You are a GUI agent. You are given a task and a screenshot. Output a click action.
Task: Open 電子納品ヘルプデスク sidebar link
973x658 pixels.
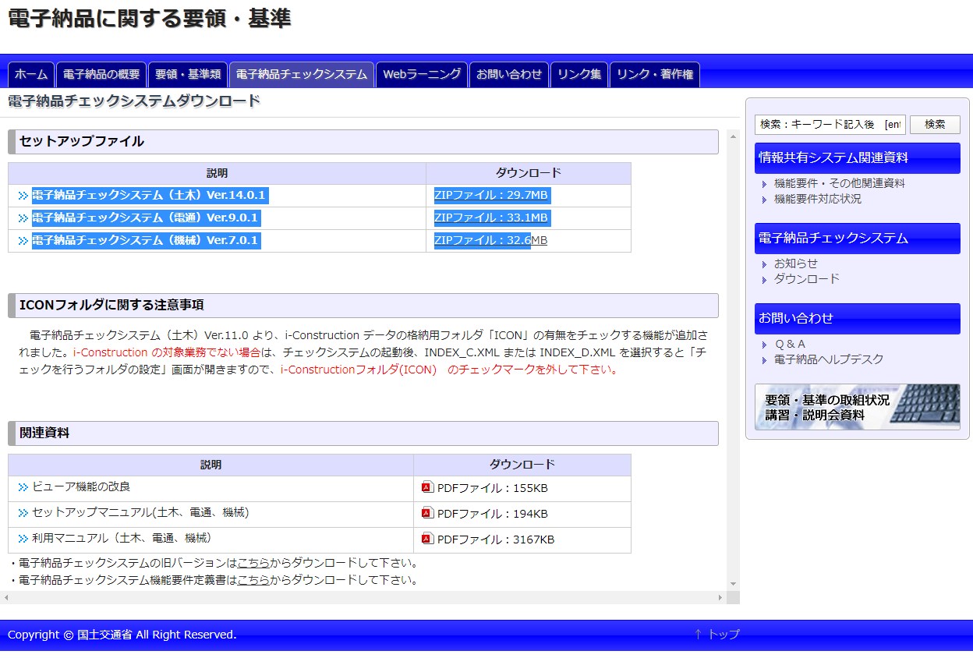pyautogui.click(x=828, y=359)
